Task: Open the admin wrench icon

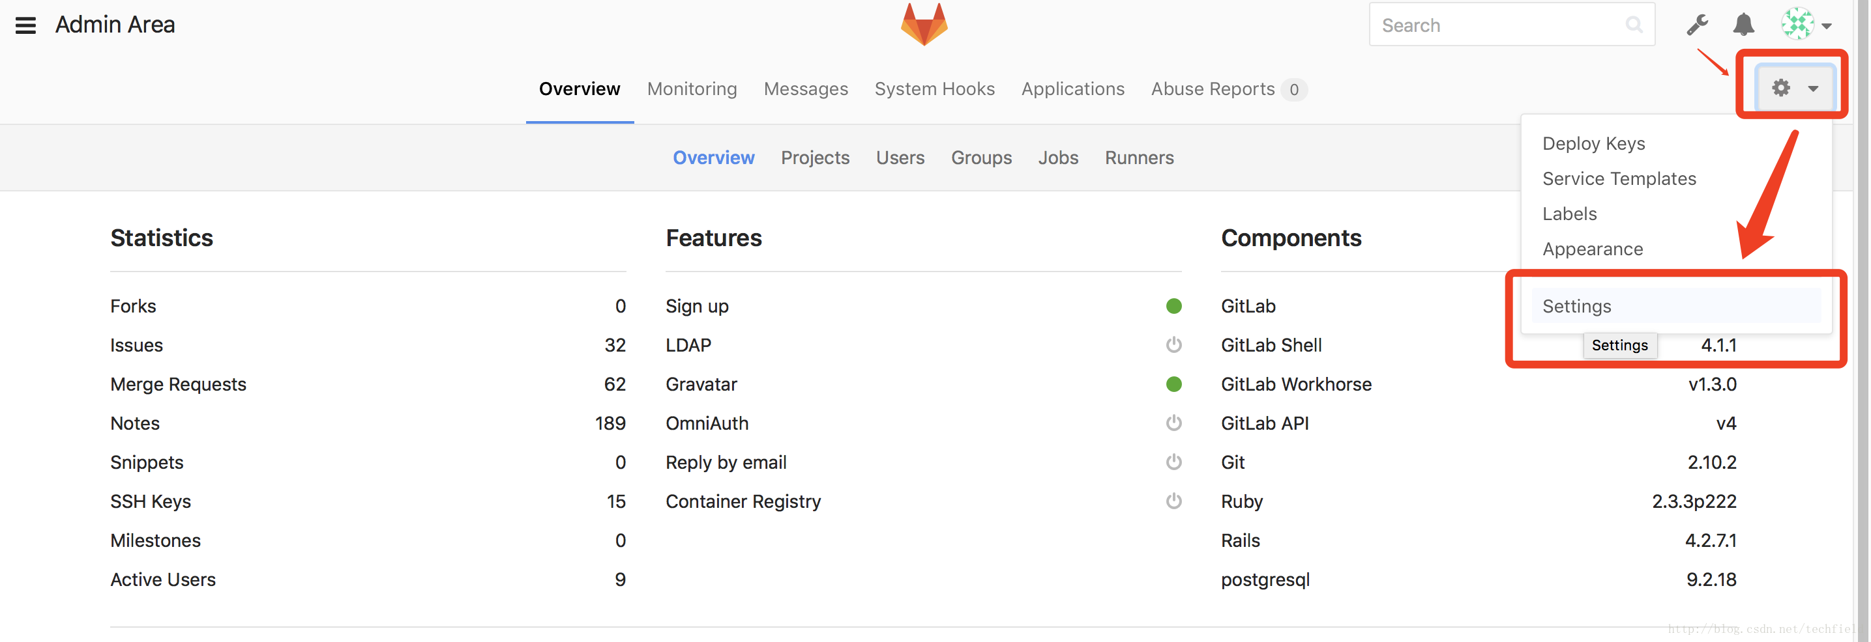Action: pyautogui.click(x=1698, y=25)
